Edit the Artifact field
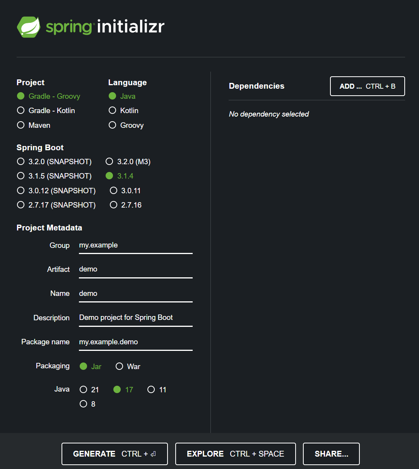Viewport: 419px width, 469px height. tap(136, 270)
